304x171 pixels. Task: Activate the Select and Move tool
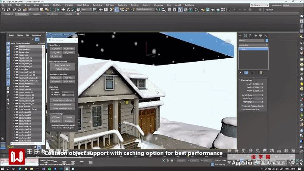(63, 9)
